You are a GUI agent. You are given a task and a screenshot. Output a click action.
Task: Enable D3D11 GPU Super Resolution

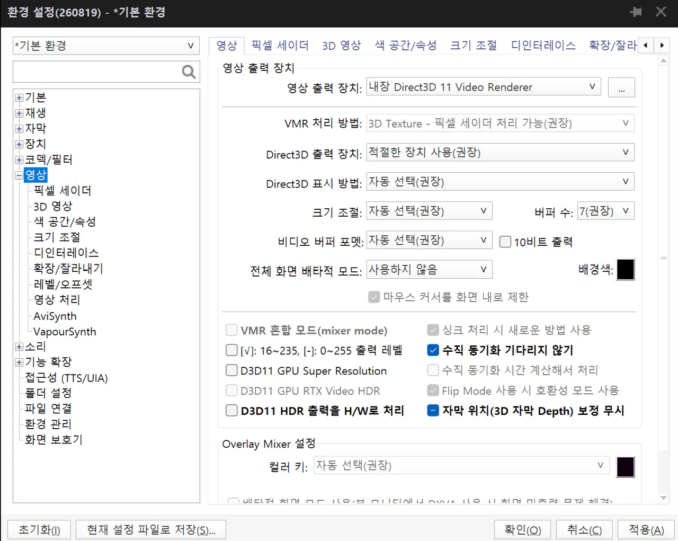pos(231,370)
